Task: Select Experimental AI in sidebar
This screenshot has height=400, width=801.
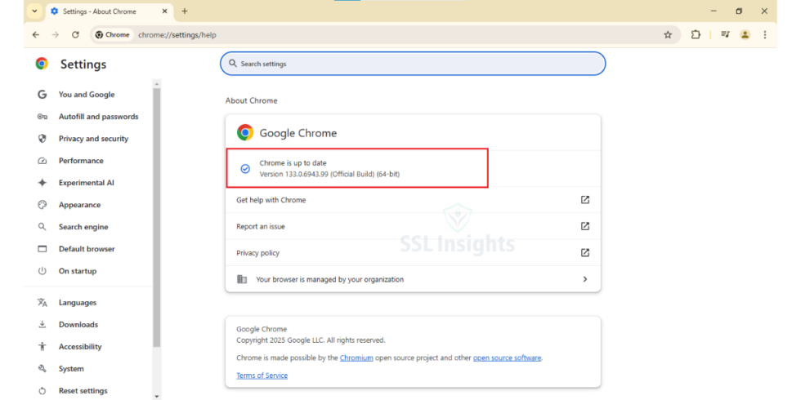Action: [x=86, y=183]
